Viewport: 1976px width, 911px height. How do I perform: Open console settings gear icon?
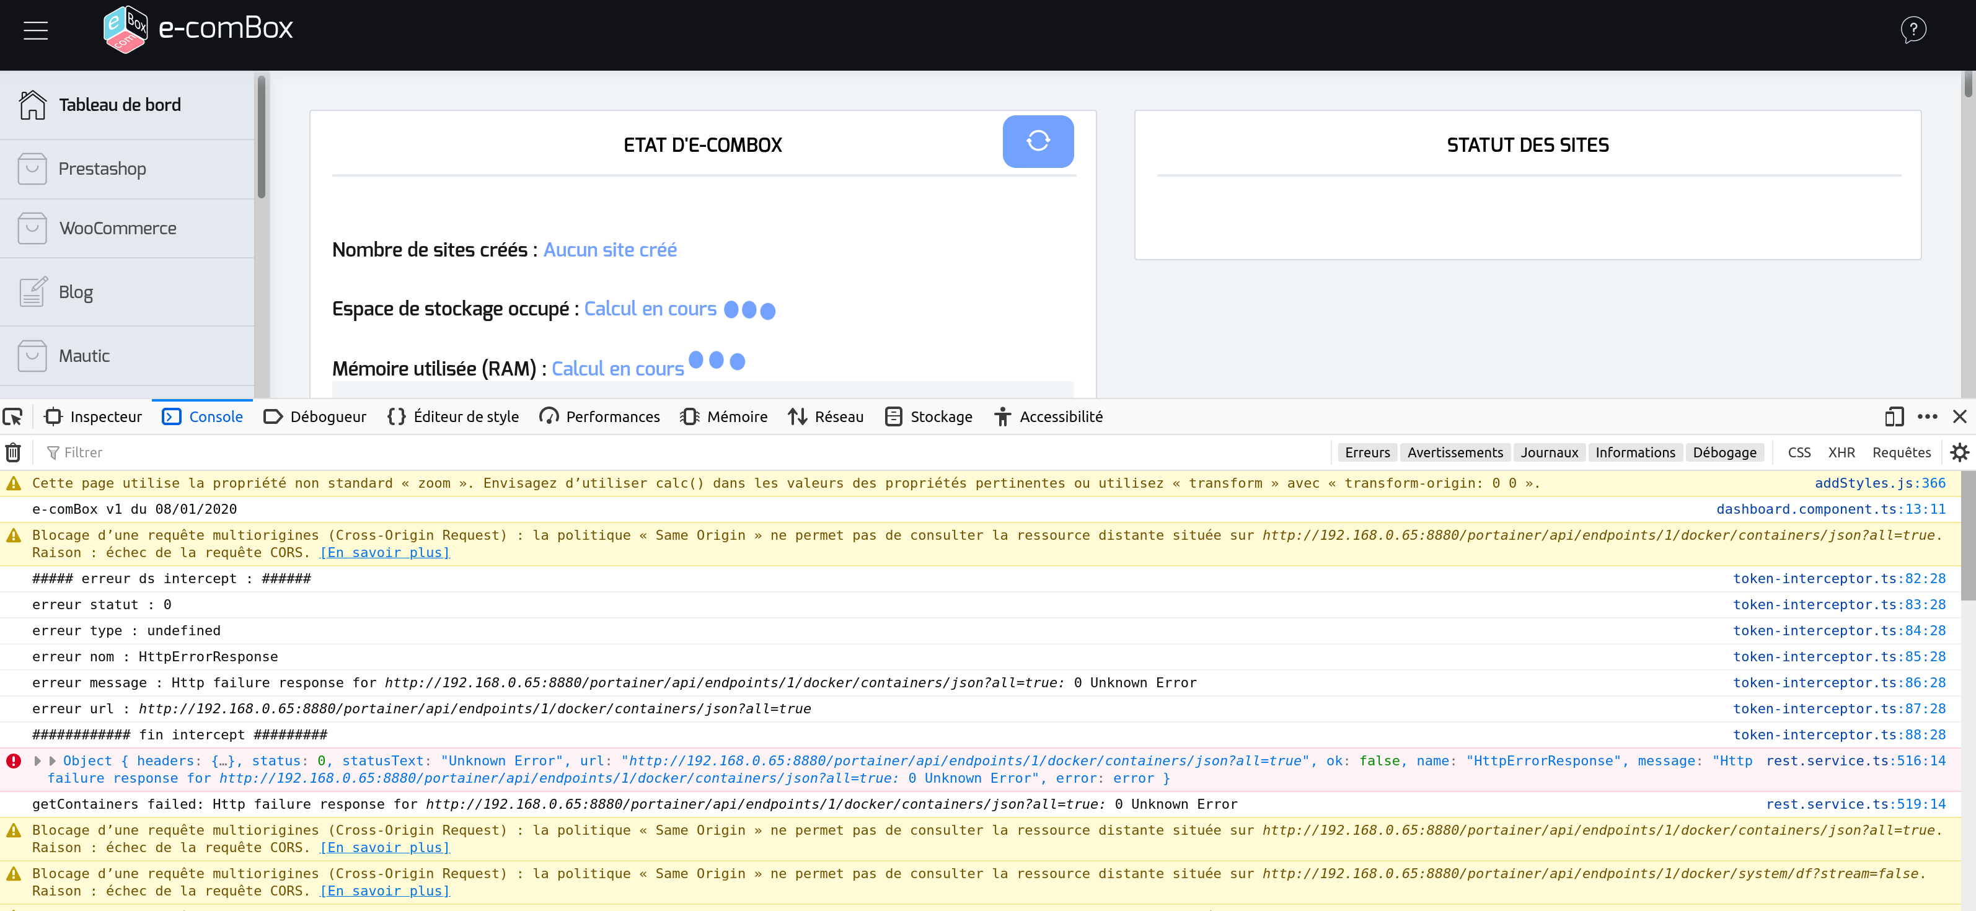[1959, 452]
